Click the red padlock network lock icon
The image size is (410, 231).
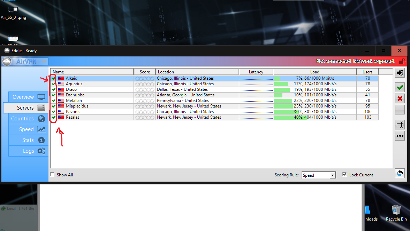402,61
